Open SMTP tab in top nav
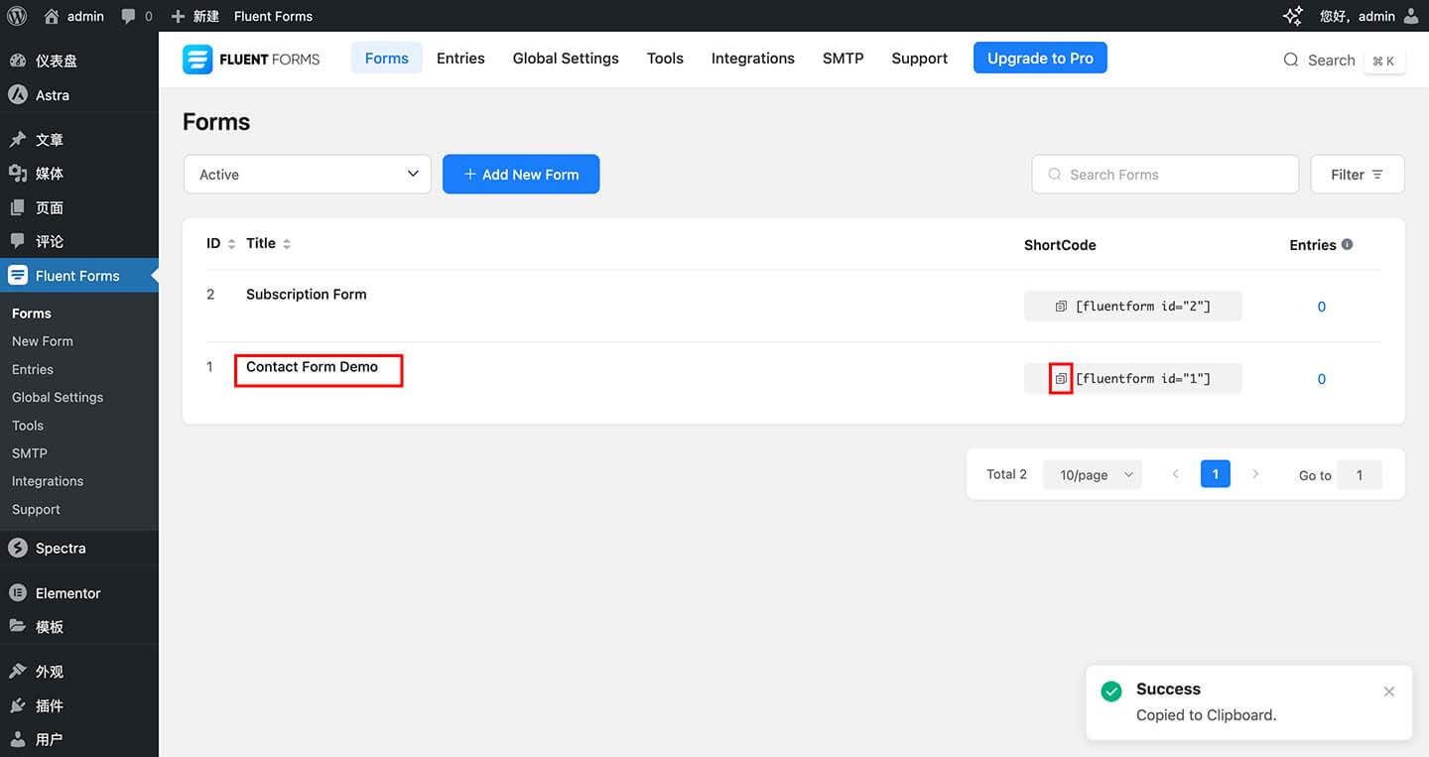 coord(843,59)
